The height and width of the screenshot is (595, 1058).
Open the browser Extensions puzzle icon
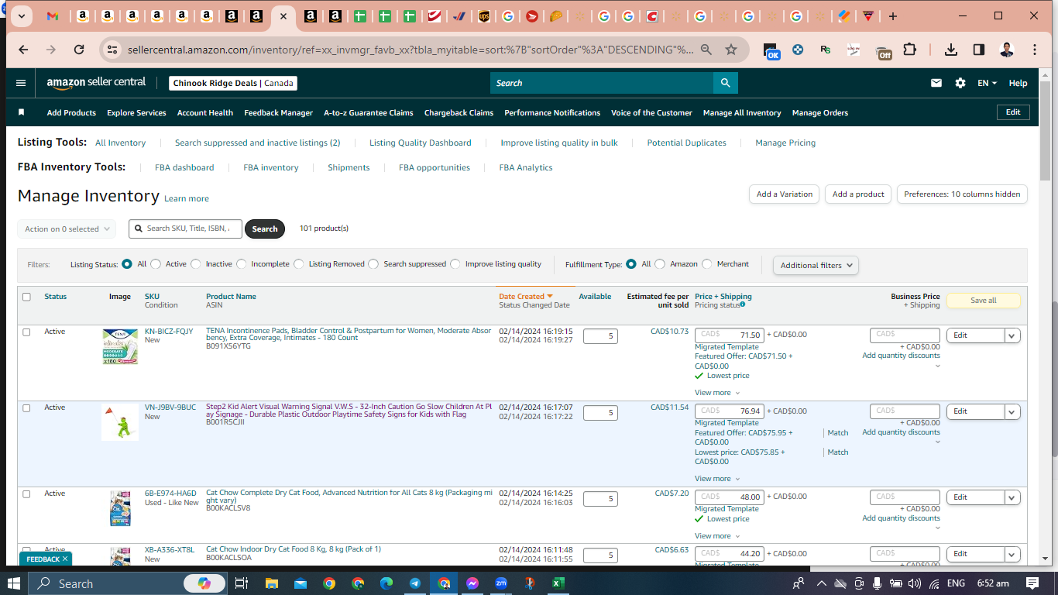(910, 50)
